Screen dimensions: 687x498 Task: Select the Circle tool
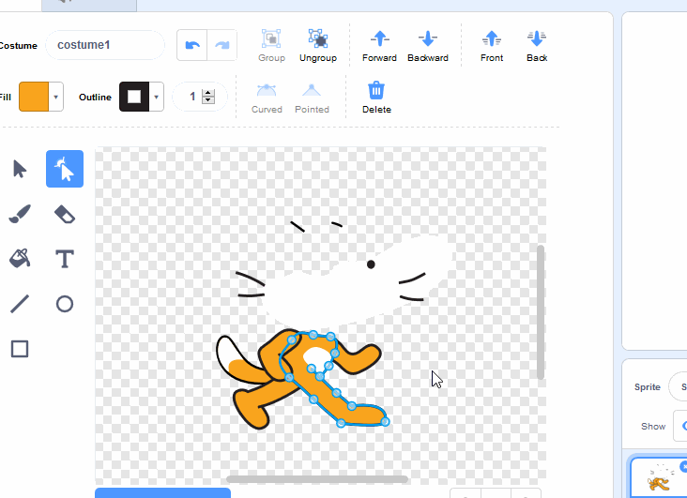click(65, 304)
